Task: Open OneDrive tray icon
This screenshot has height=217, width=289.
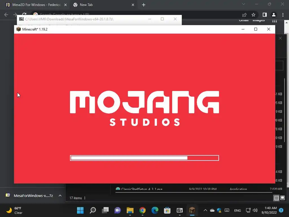Action: point(212,210)
